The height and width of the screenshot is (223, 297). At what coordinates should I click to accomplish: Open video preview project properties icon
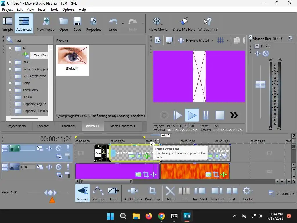(x=157, y=40)
